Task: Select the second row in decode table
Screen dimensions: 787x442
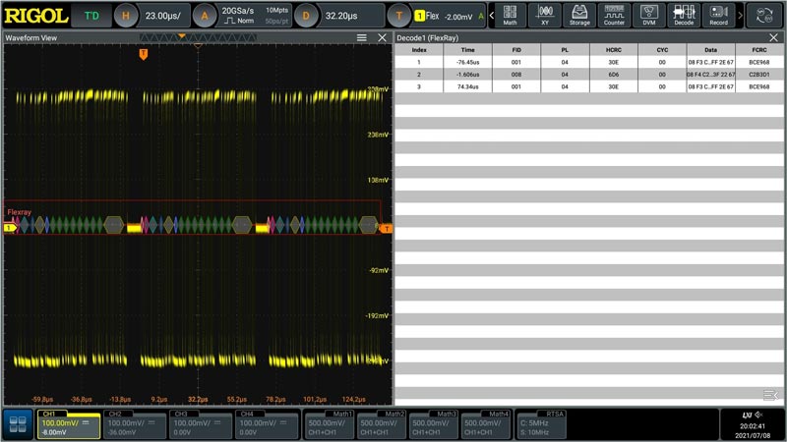Action: pos(588,75)
